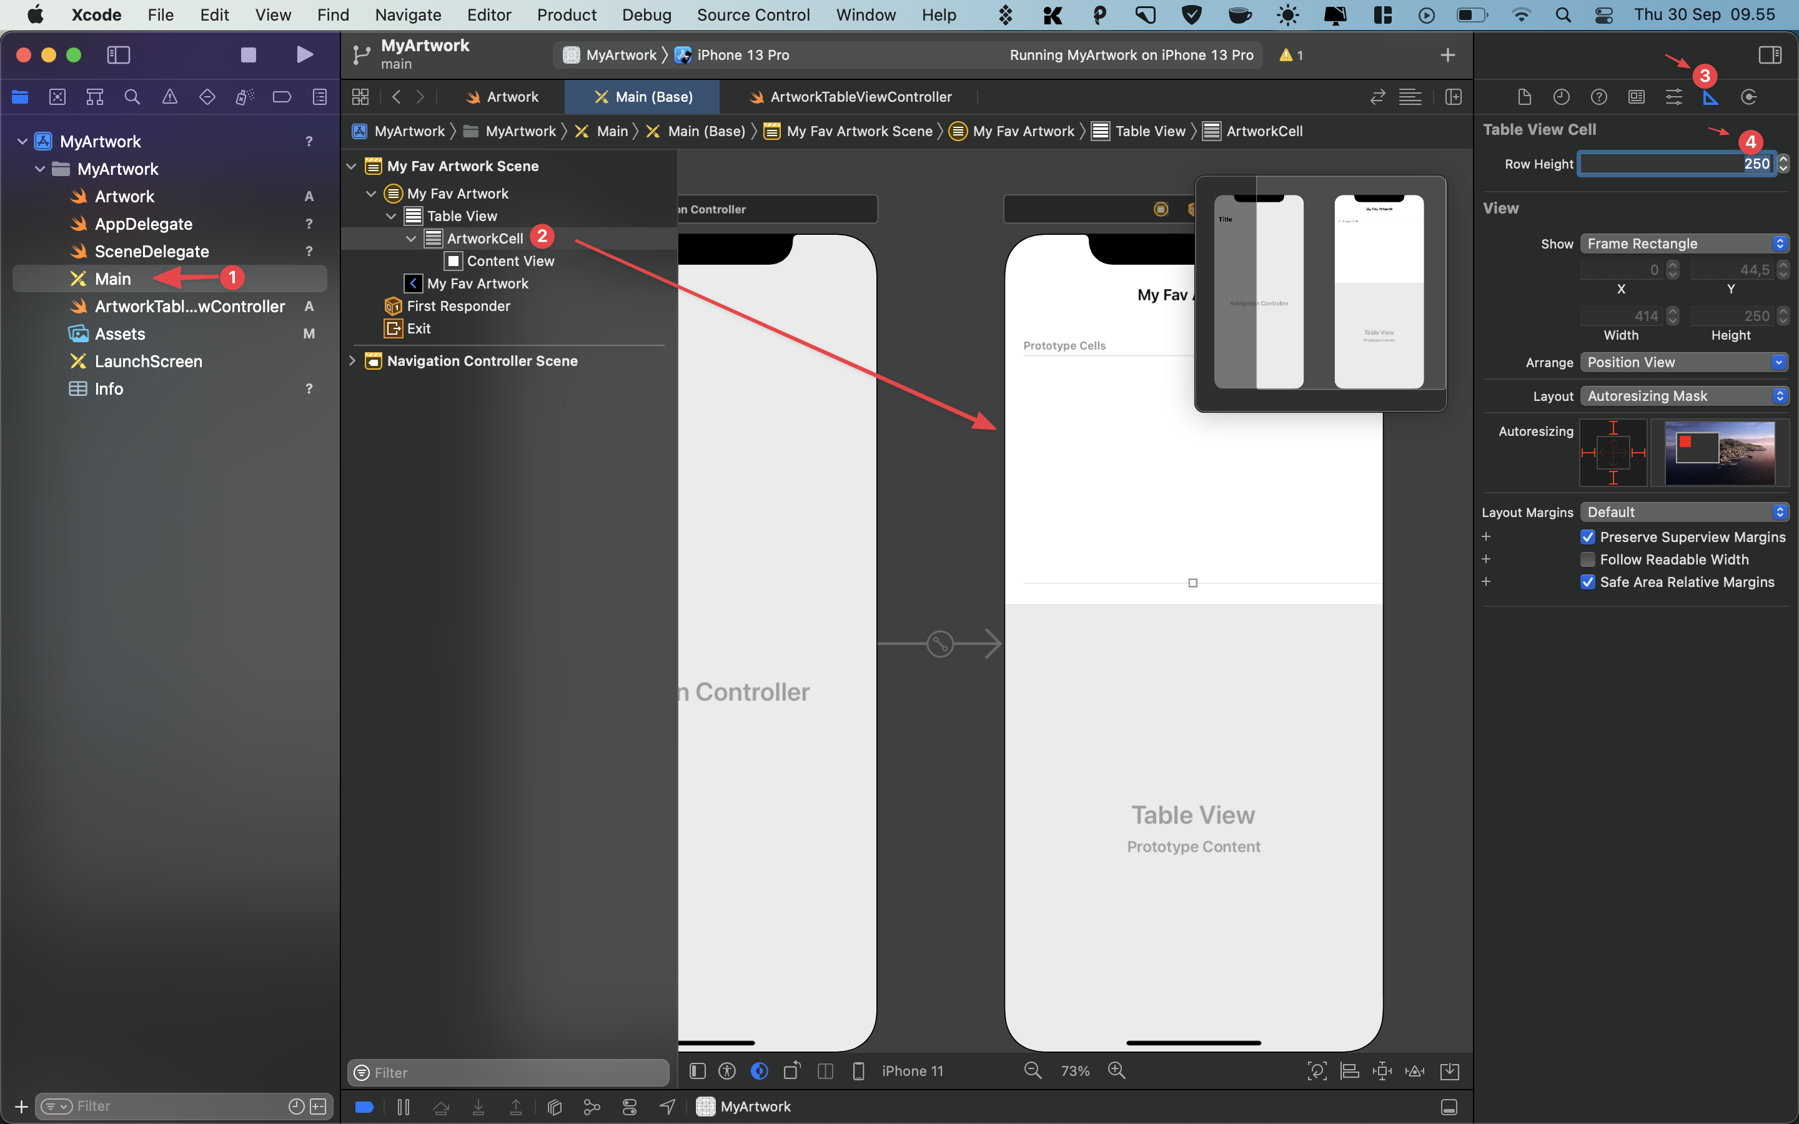The width and height of the screenshot is (1799, 1124).
Task: Toggle canvas appearance light/dark
Action: pos(759,1070)
